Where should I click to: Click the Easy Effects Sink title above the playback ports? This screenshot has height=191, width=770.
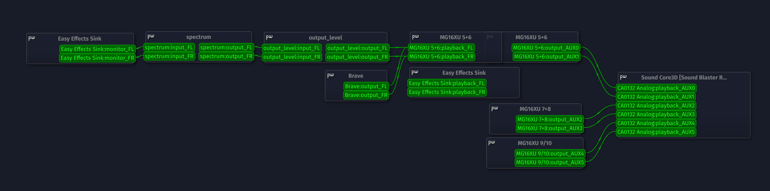point(464,73)
